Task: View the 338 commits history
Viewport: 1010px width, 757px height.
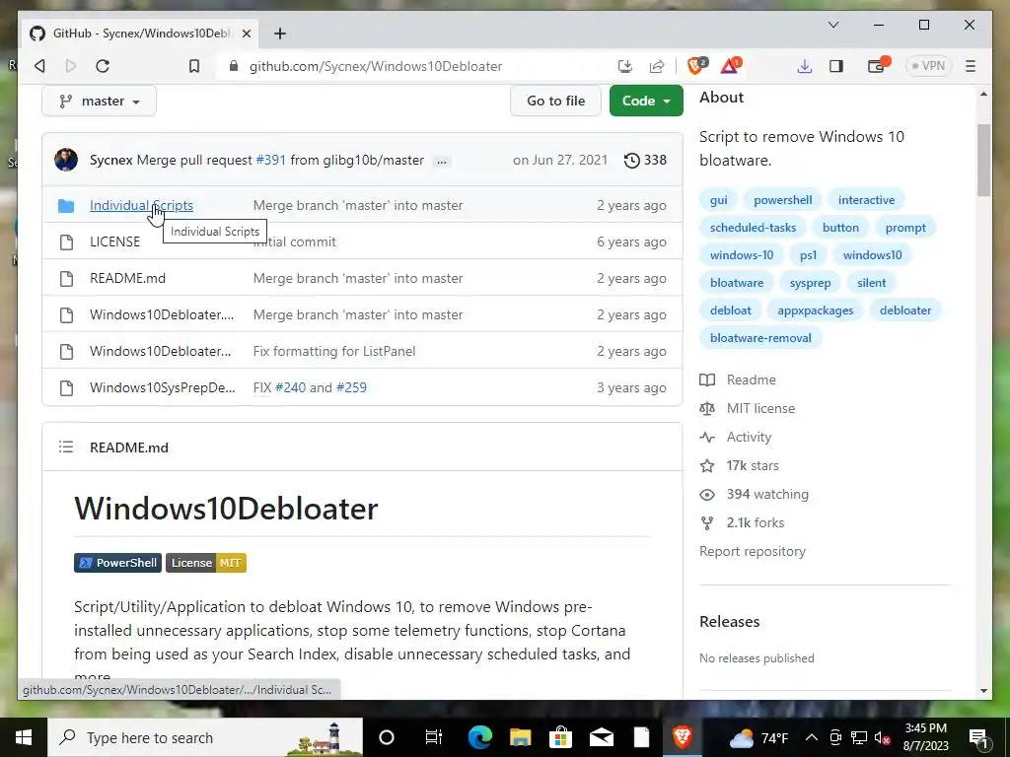Action: click(x=645, y=160)
